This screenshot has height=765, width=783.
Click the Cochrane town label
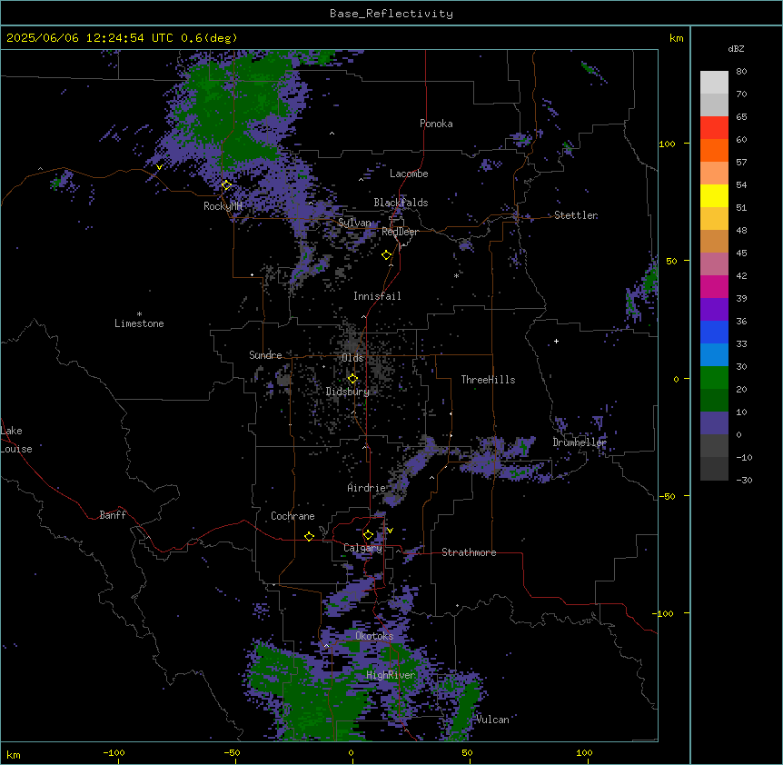tap(292, 516)
